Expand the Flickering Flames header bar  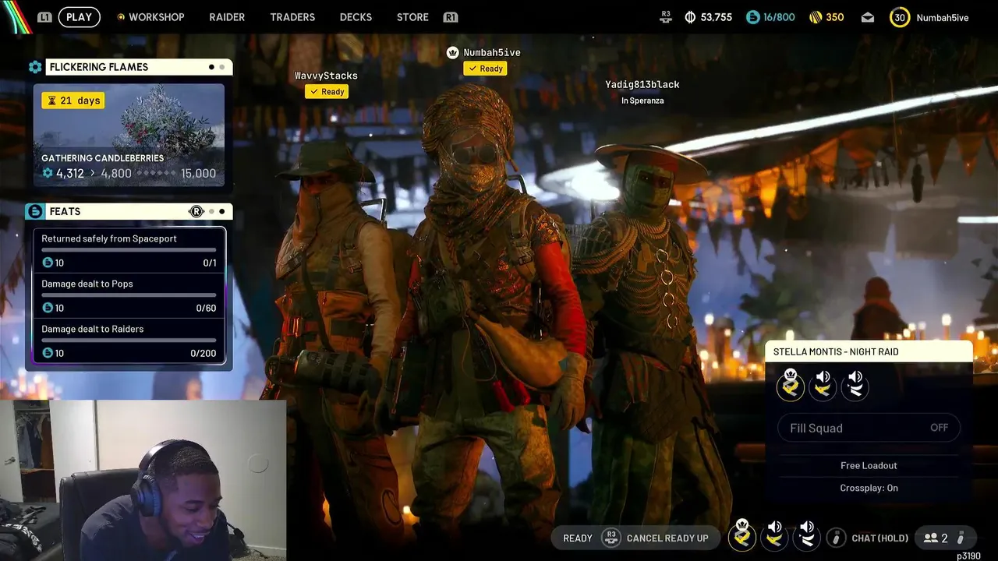click(139, 67)
